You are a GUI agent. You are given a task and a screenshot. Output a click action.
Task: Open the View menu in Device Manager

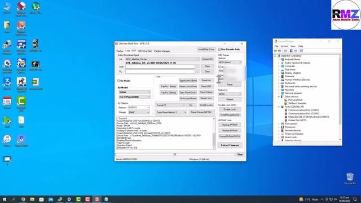pos(293,46)
